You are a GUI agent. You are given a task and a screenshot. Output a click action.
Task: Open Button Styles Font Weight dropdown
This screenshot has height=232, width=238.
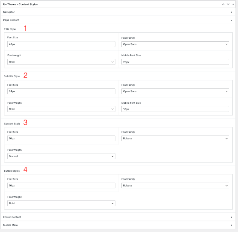point(61,203)
